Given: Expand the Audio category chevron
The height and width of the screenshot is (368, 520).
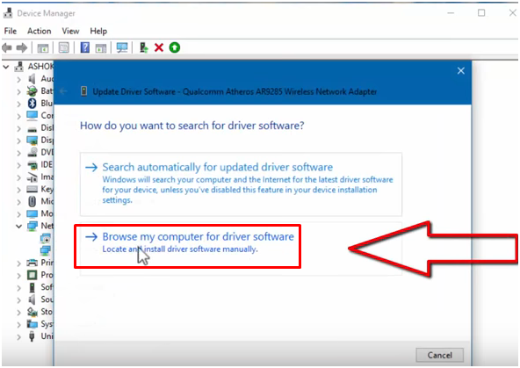Looking at the screenshot, I should [x=19, y=79].
